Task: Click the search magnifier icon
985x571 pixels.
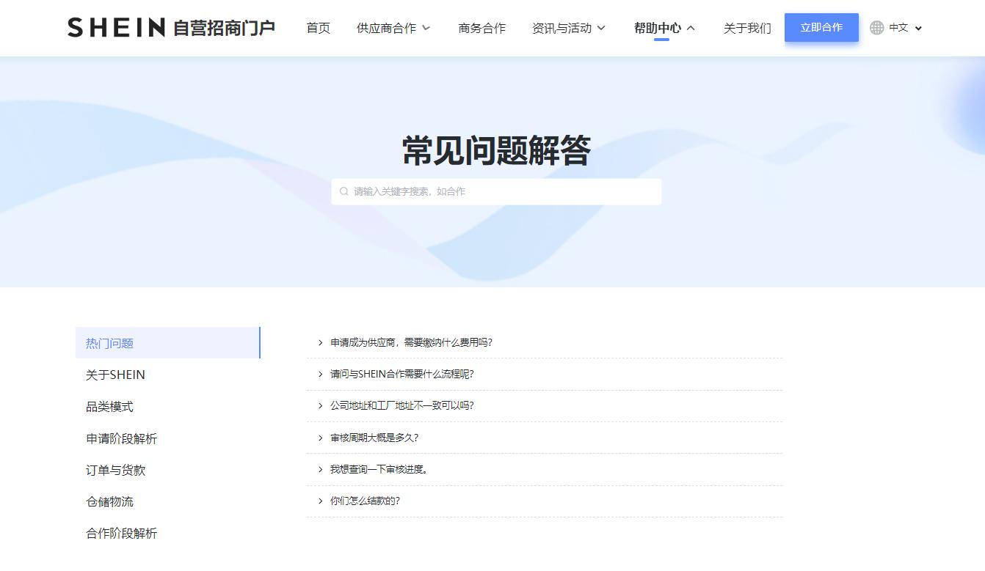Action: coord(344,191)
